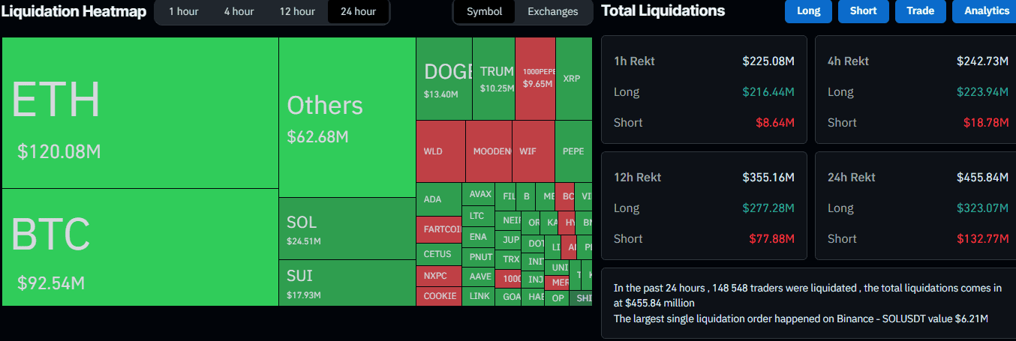Click the ETH $120.08M heatmap tile
Viewport: 1016px width, 341px height.
point(140,112)
